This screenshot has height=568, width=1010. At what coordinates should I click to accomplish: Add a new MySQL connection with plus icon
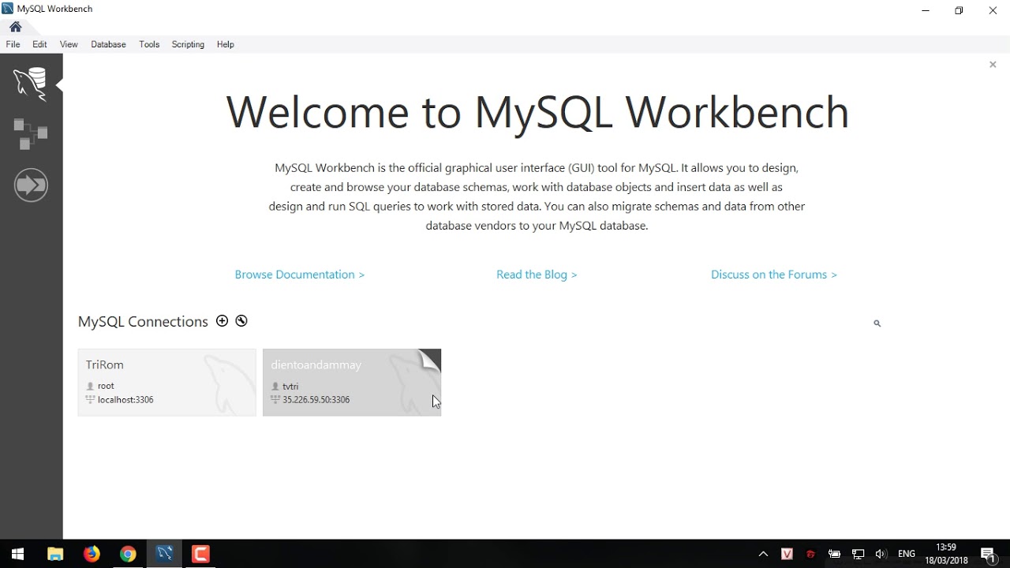pyautogui.click(x=222, y=321)
